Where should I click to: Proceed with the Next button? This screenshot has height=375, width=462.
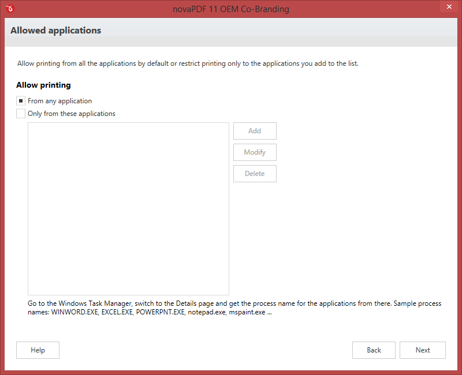coord(423,350)
